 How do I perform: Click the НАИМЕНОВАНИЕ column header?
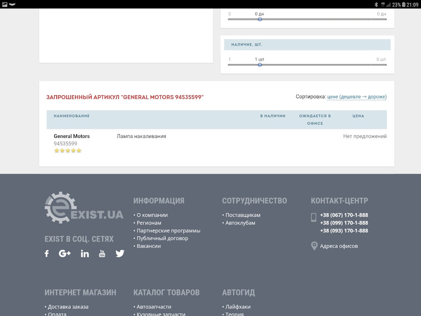coord(71,116)
